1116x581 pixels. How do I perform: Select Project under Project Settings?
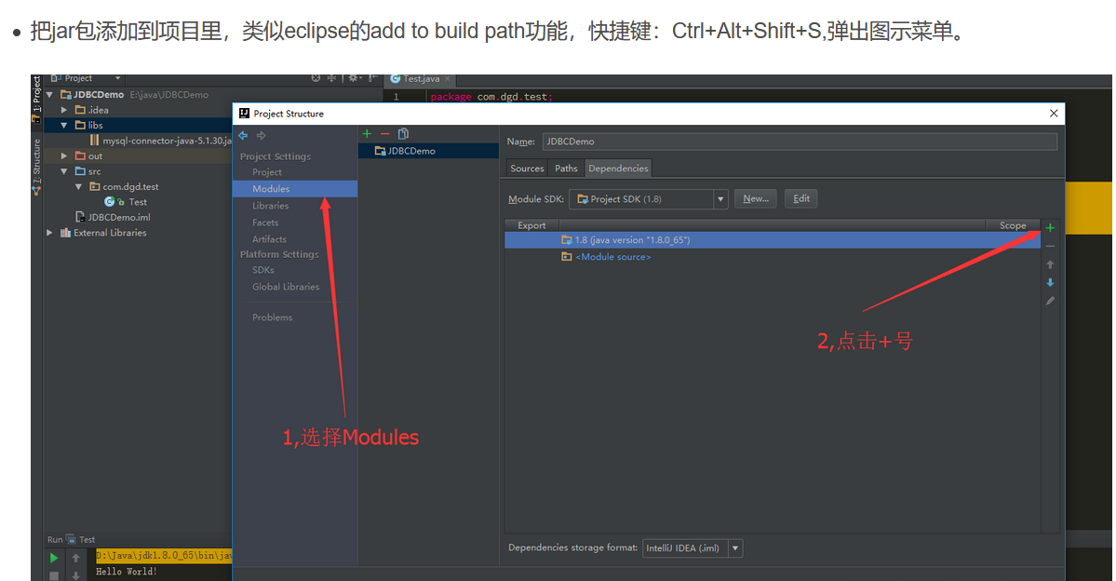(267, 172)
